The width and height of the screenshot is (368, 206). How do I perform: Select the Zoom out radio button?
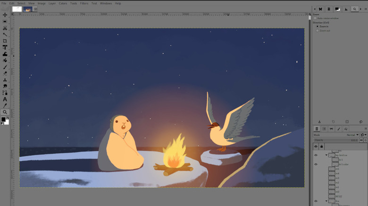point(318,31)
